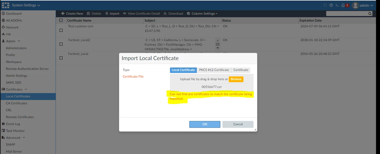This screenshot has width=380, height=154.
Task: Click the search field in toolbar
Action: [x=347, y=14]
